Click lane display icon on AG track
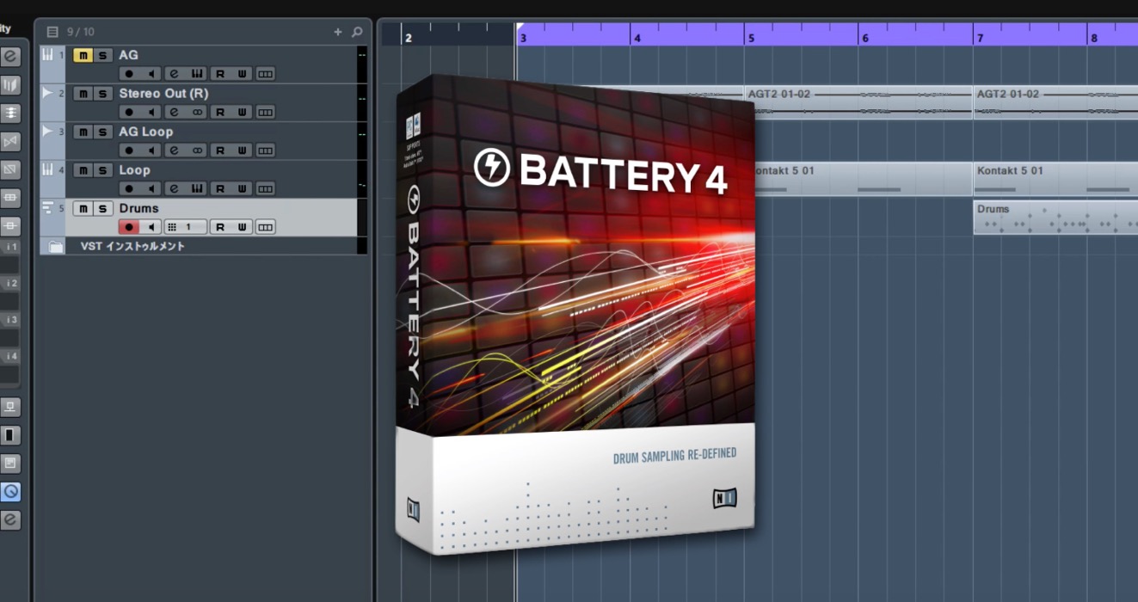 [266, 74]
